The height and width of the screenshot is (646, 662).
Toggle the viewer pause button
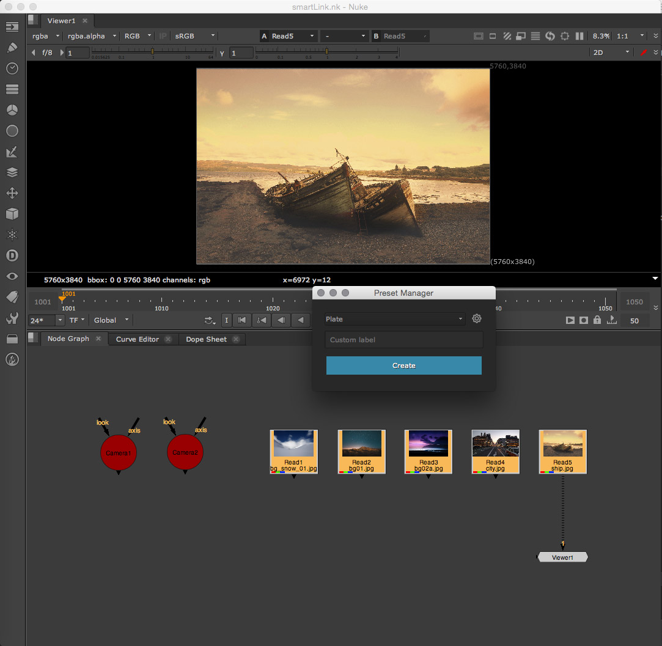point(579,36)
